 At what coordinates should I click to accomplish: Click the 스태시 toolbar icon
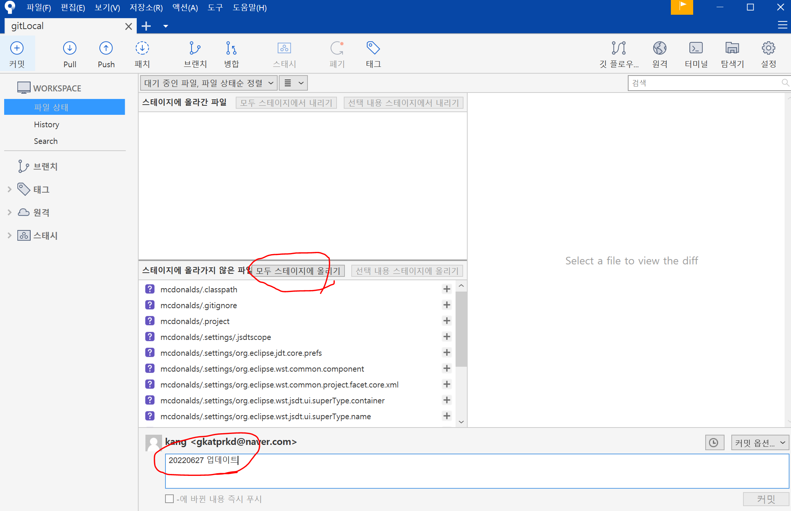pyautogui.click(x=284, y=54)
